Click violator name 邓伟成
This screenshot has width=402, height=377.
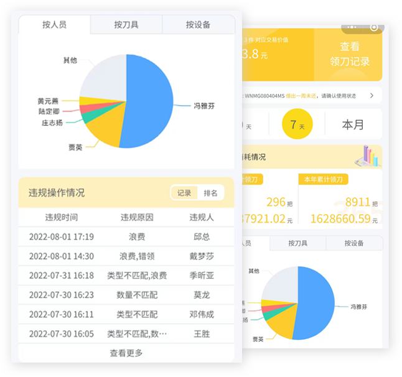[202, 314]
